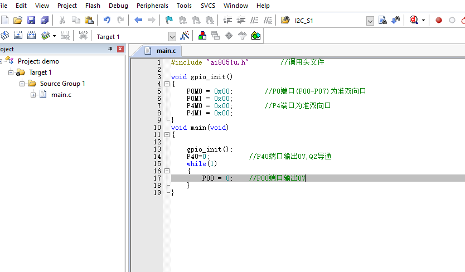
Task: Pin the Project panel
Action: pos(110,49)
